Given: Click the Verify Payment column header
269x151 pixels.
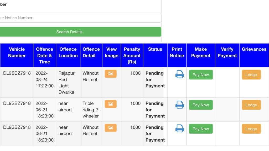Looking at the screenshot, I should tap(227, 55).
